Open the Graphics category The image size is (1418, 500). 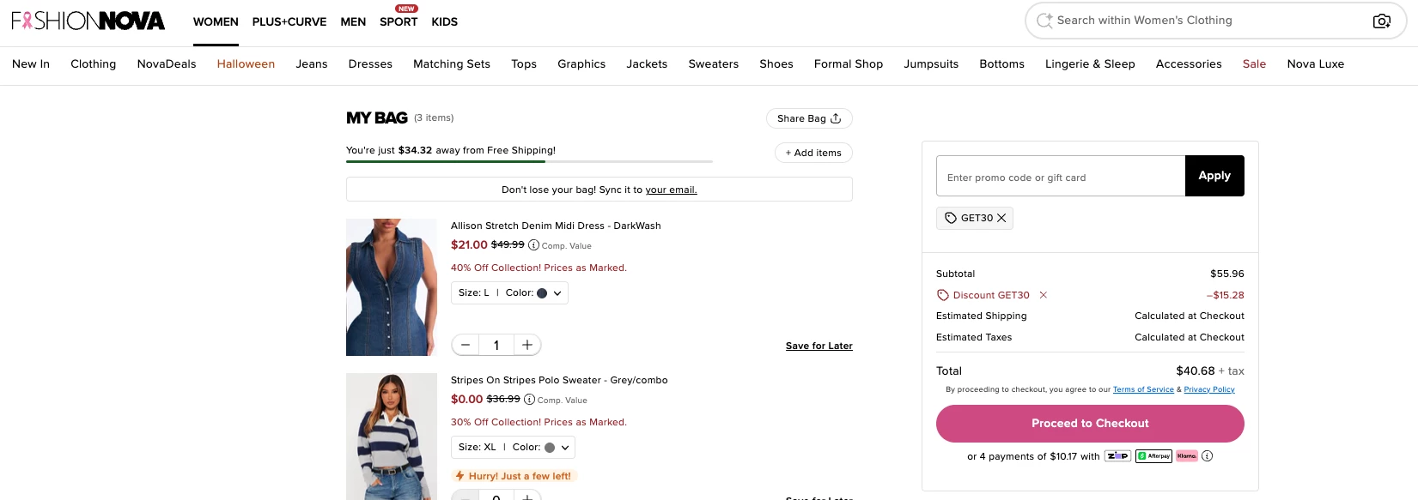click(581, 64)
